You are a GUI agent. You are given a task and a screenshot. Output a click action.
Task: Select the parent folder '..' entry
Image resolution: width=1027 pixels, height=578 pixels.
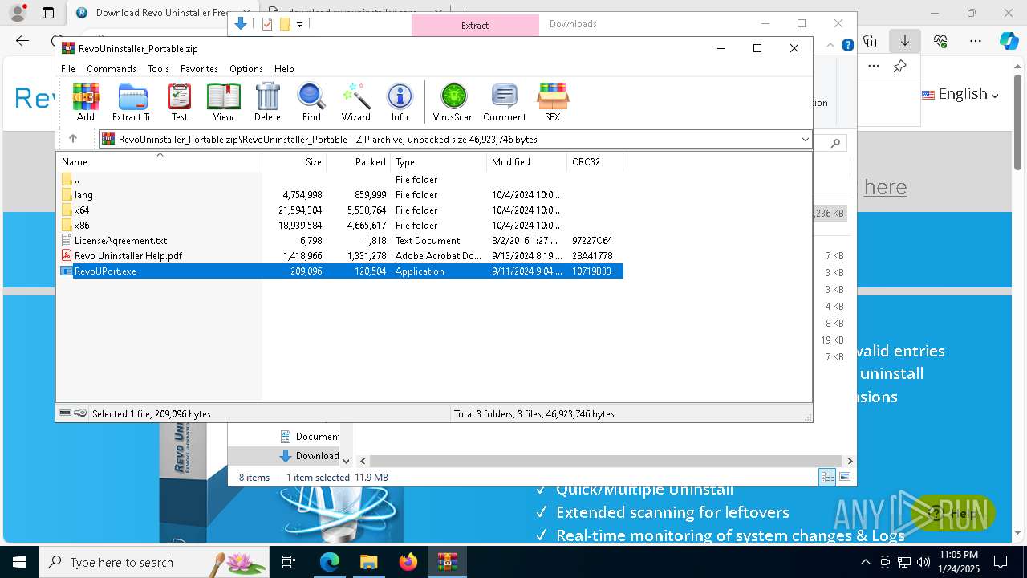pyautogui.click(x=340, y=180)
